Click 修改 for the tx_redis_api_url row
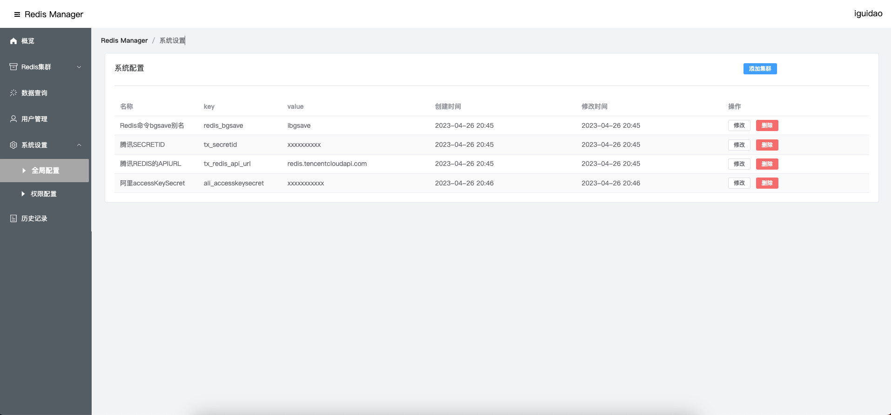This screenshot has width=891, height=415. click(x=739, y=164)
